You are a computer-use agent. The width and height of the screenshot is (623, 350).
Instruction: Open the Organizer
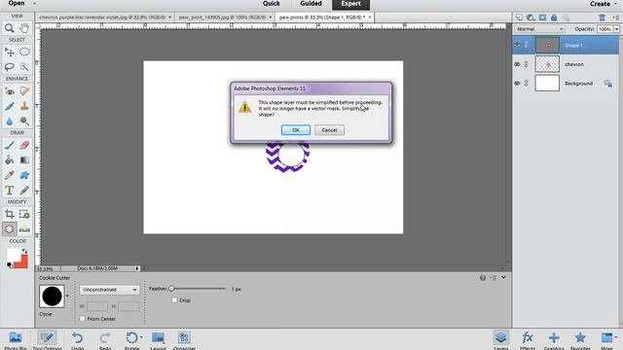tap(184, 340)
